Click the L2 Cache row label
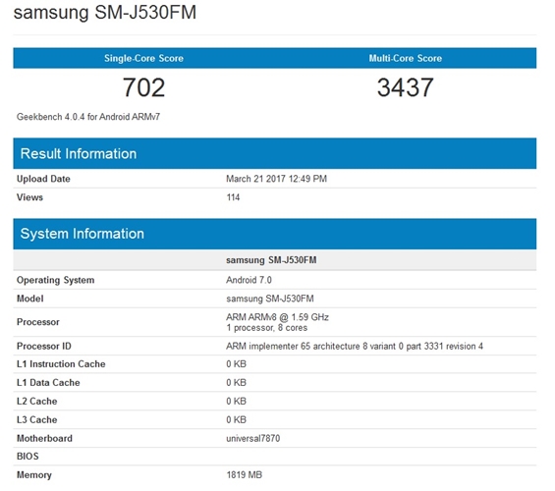 tap(36, 402)
